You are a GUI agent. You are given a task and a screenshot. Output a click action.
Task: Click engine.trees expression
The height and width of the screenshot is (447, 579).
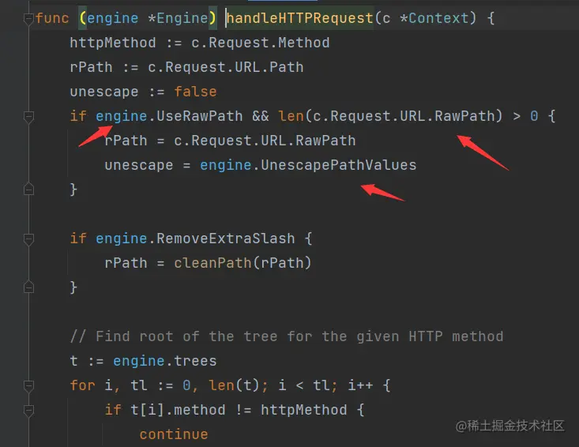(x=165, y=361)
